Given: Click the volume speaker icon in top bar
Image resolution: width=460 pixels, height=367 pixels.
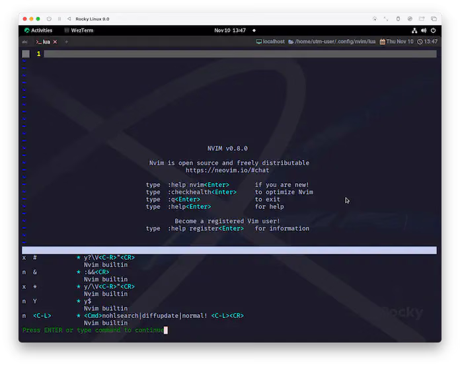Looking at the screenshot, I should (x=424, y=30).
